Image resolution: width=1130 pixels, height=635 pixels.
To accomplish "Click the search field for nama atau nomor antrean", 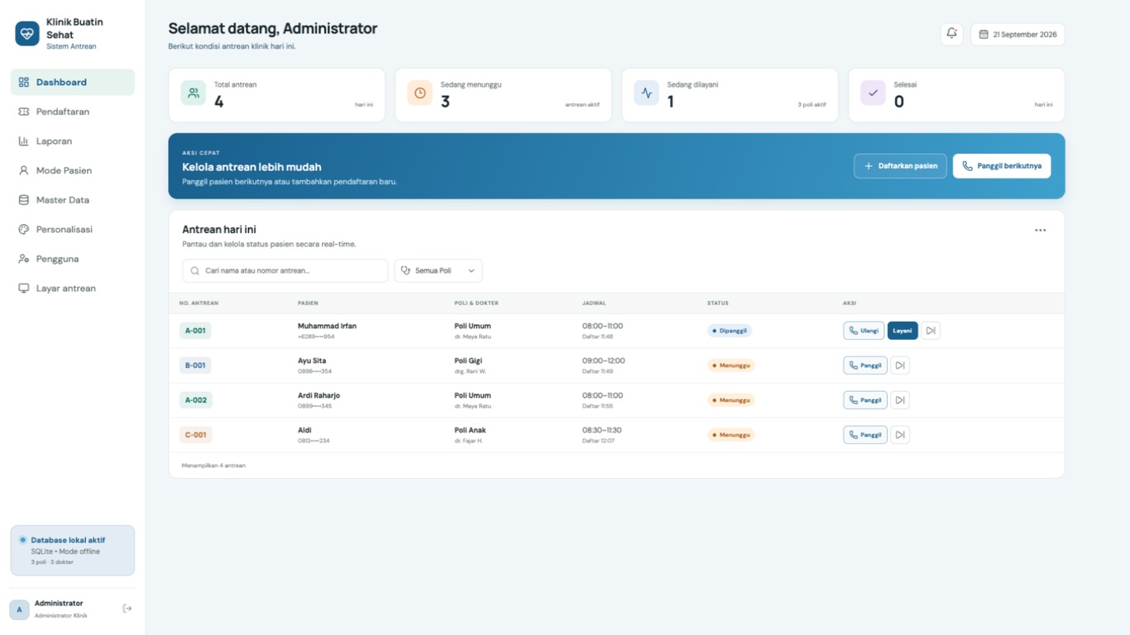I will (285, 270).
